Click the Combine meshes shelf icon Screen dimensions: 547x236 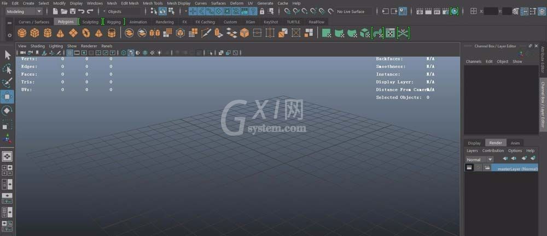click(x=129, y=33)
